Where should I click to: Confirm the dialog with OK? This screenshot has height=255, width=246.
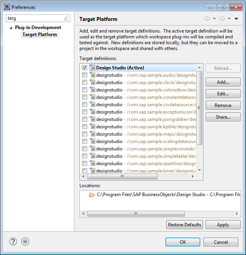click(183, 242)
